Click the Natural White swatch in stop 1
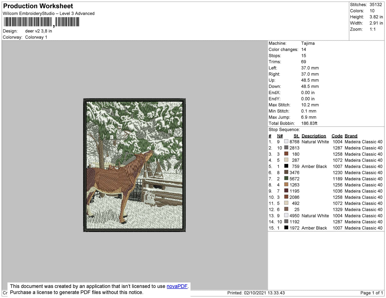The width and height of the screenshot is (386, 298). pyautogui.click(x=286, y=141)
